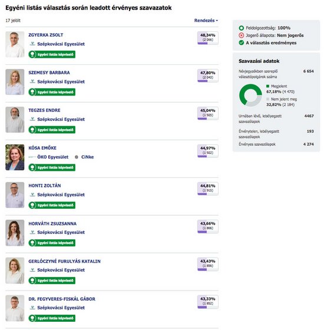324x330 pixels.
Task: Open ZGYERKA ZSOLT candidate link
Action: tap(46, 35)
